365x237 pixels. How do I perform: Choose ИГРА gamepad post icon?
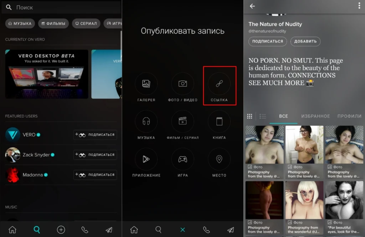pyautogui.click(x=183, y=159)
